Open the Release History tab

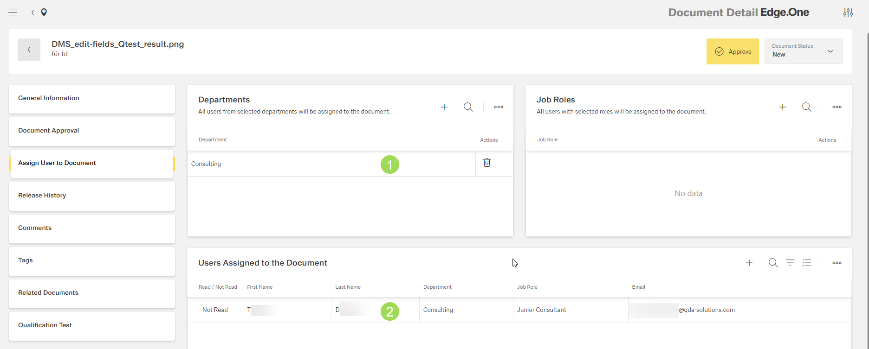pos(91,196)
